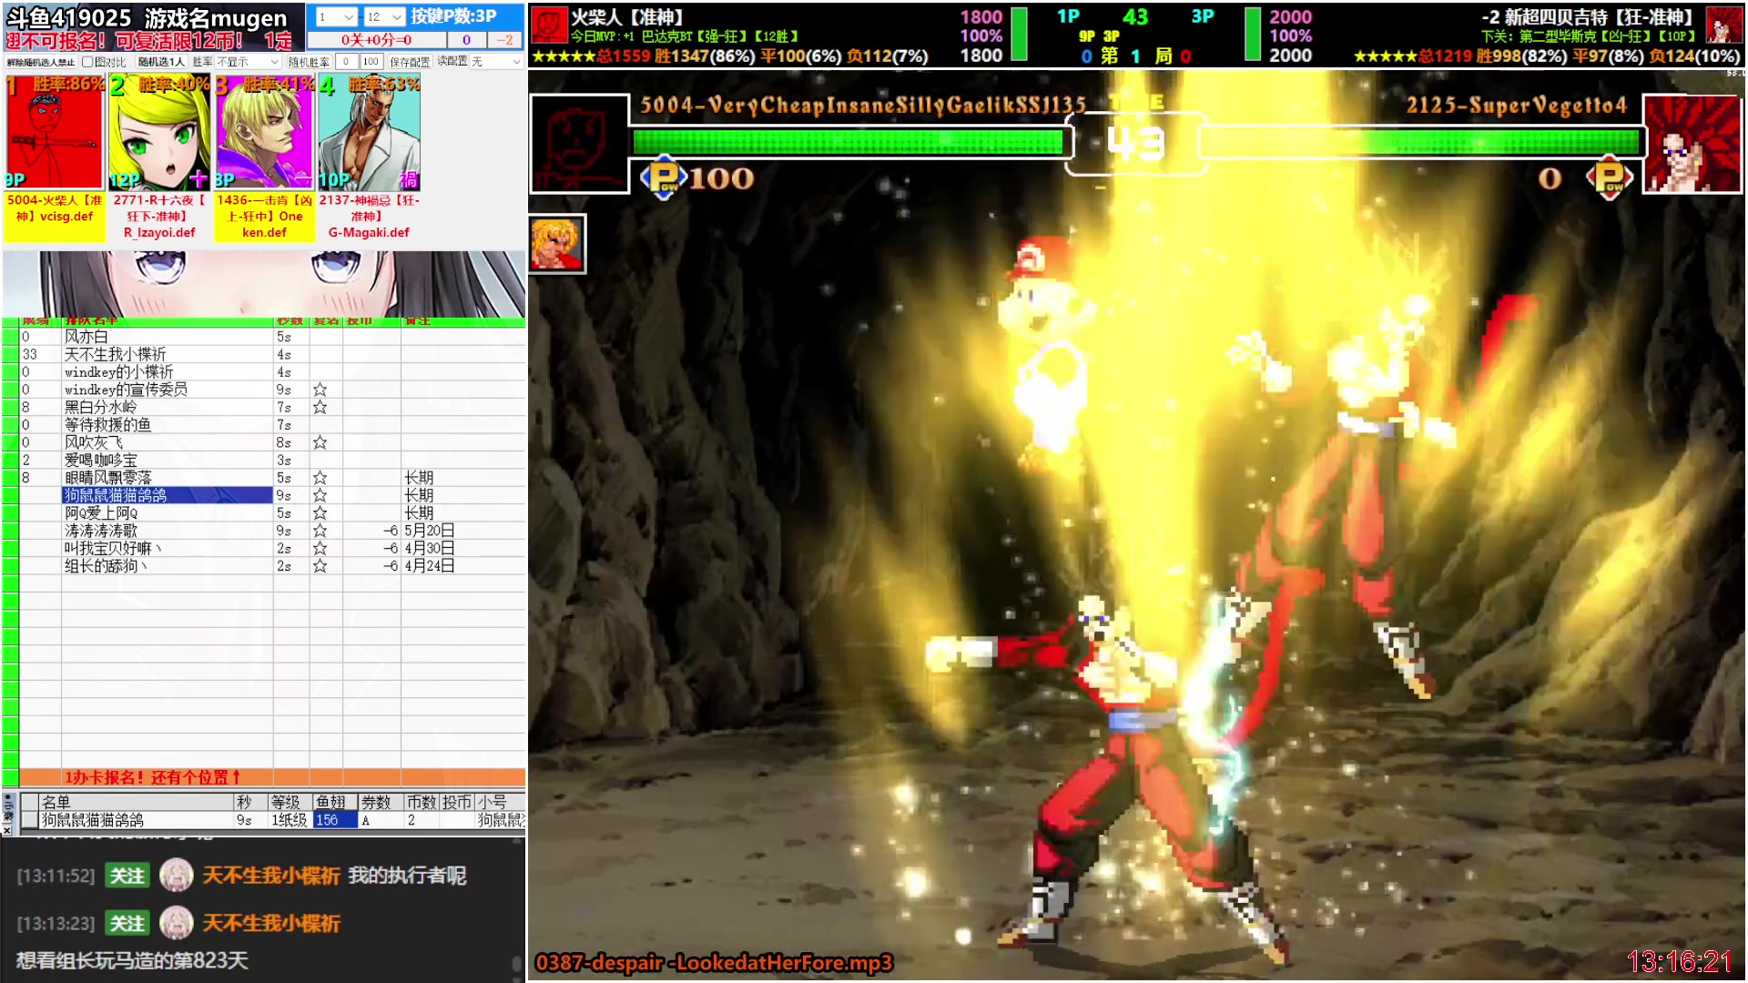The height and width of the screenshot is (983, 1748).
Task: Click the 随机胜率 button
Action: tap(309, 62)
